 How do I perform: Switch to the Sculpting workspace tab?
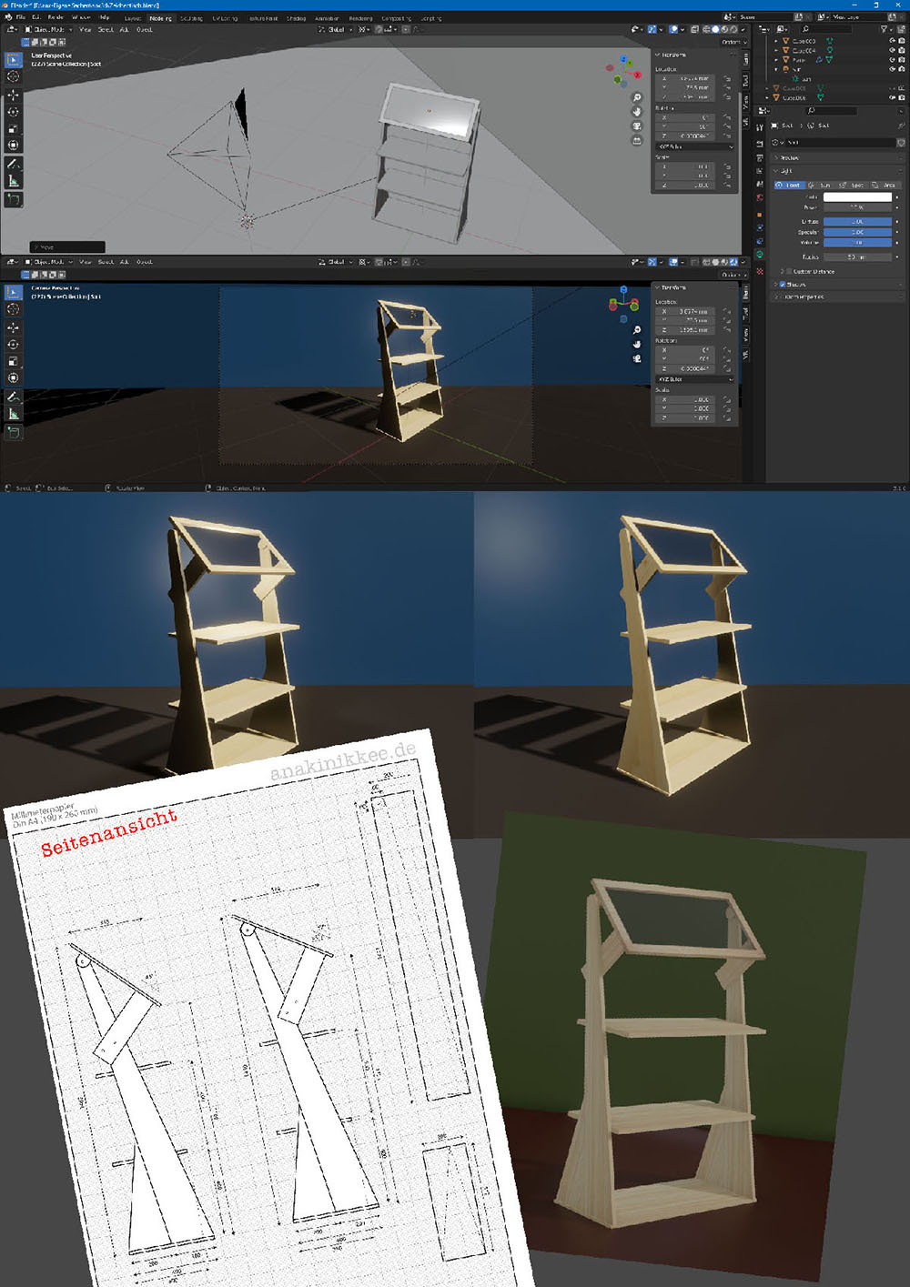click(x=191, y=17)
